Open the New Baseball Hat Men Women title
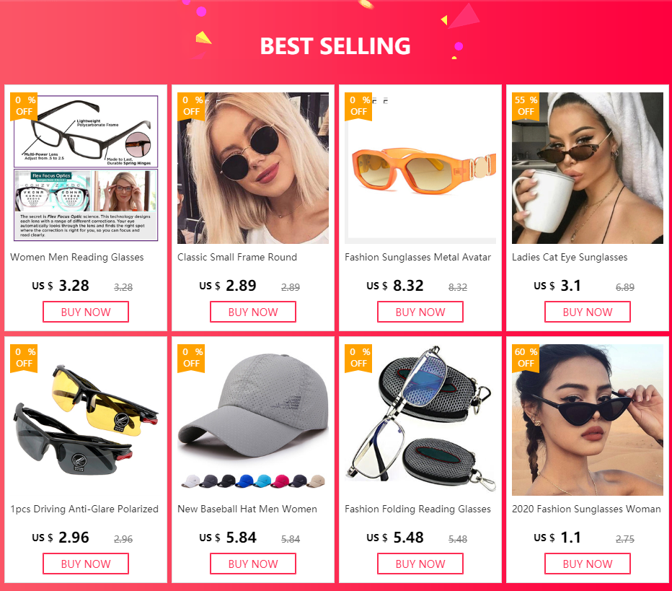Image resolution: width=672 pixels, height=591 pixels. (x=247, y=509)
